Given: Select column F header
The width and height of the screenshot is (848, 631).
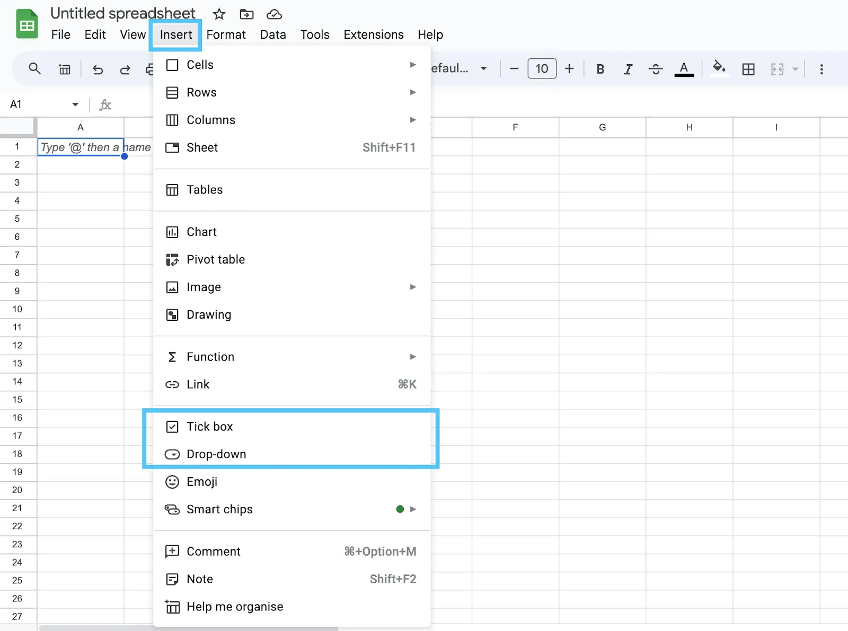Looking at the screenshot, I should tap(515, 127).
